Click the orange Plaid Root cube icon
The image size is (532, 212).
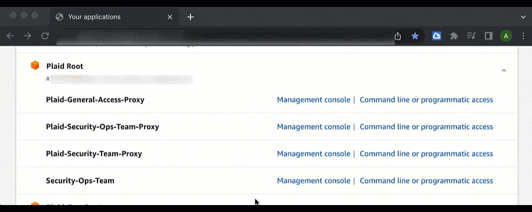[x=35, y=65]
